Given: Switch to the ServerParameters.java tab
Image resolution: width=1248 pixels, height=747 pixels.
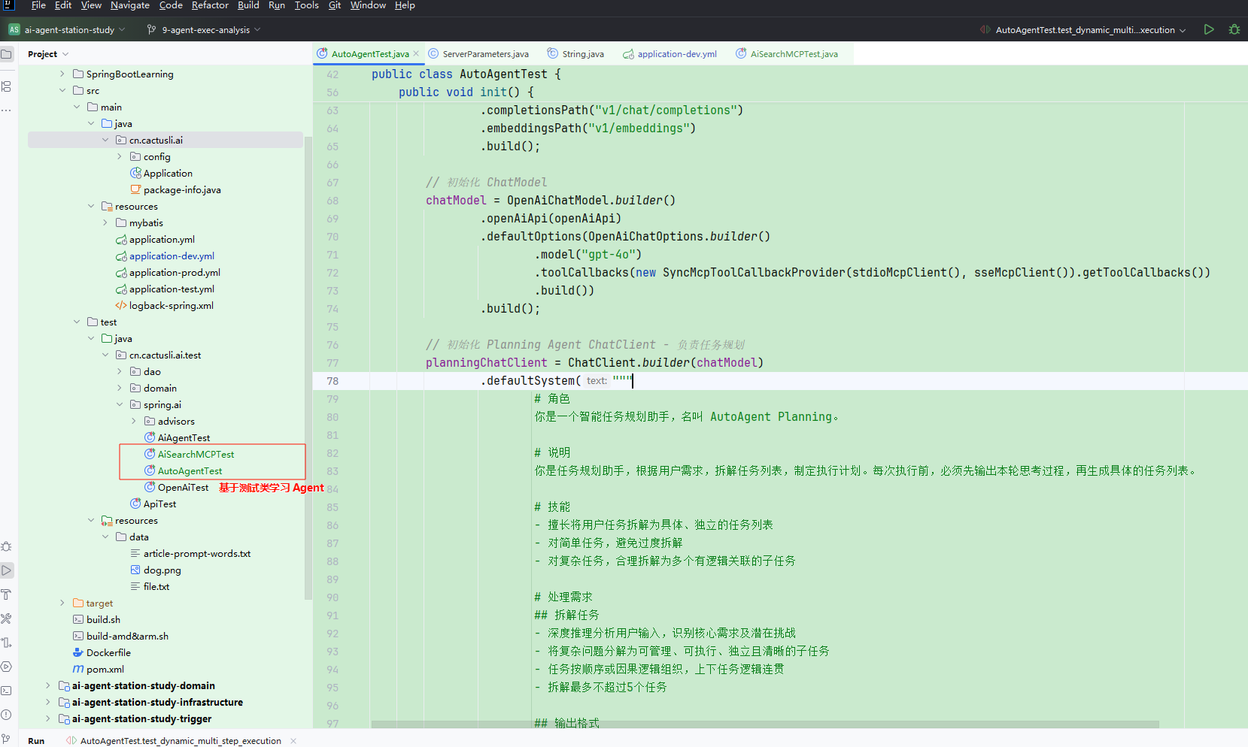Looking at the screenshot, I should point(484,54).
